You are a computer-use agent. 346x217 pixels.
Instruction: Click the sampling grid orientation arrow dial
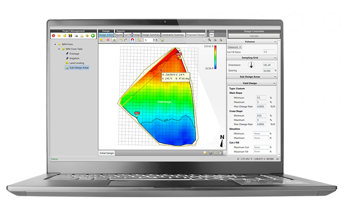click(251, 65)
